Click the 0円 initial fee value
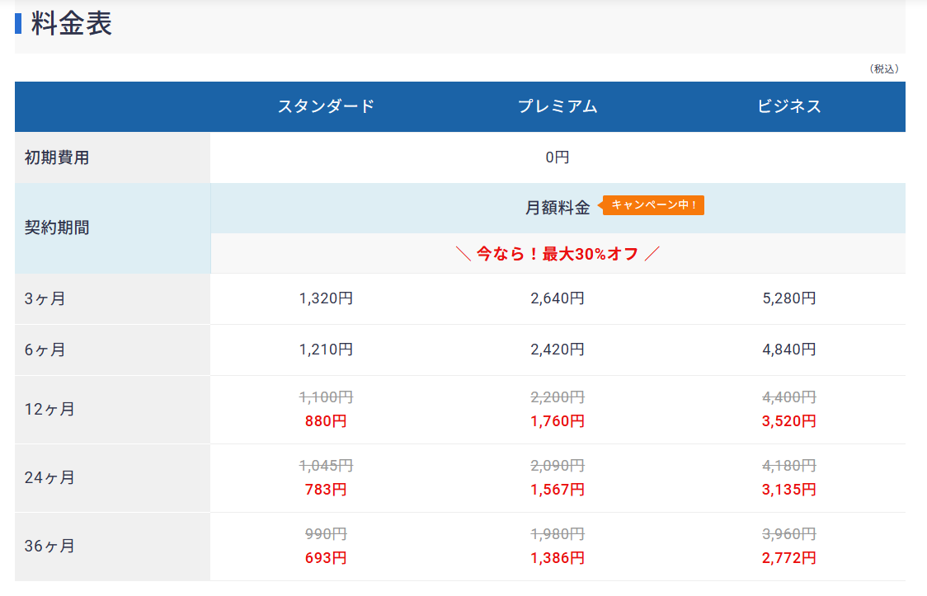927x596 pixels. [x=558, y=157]
